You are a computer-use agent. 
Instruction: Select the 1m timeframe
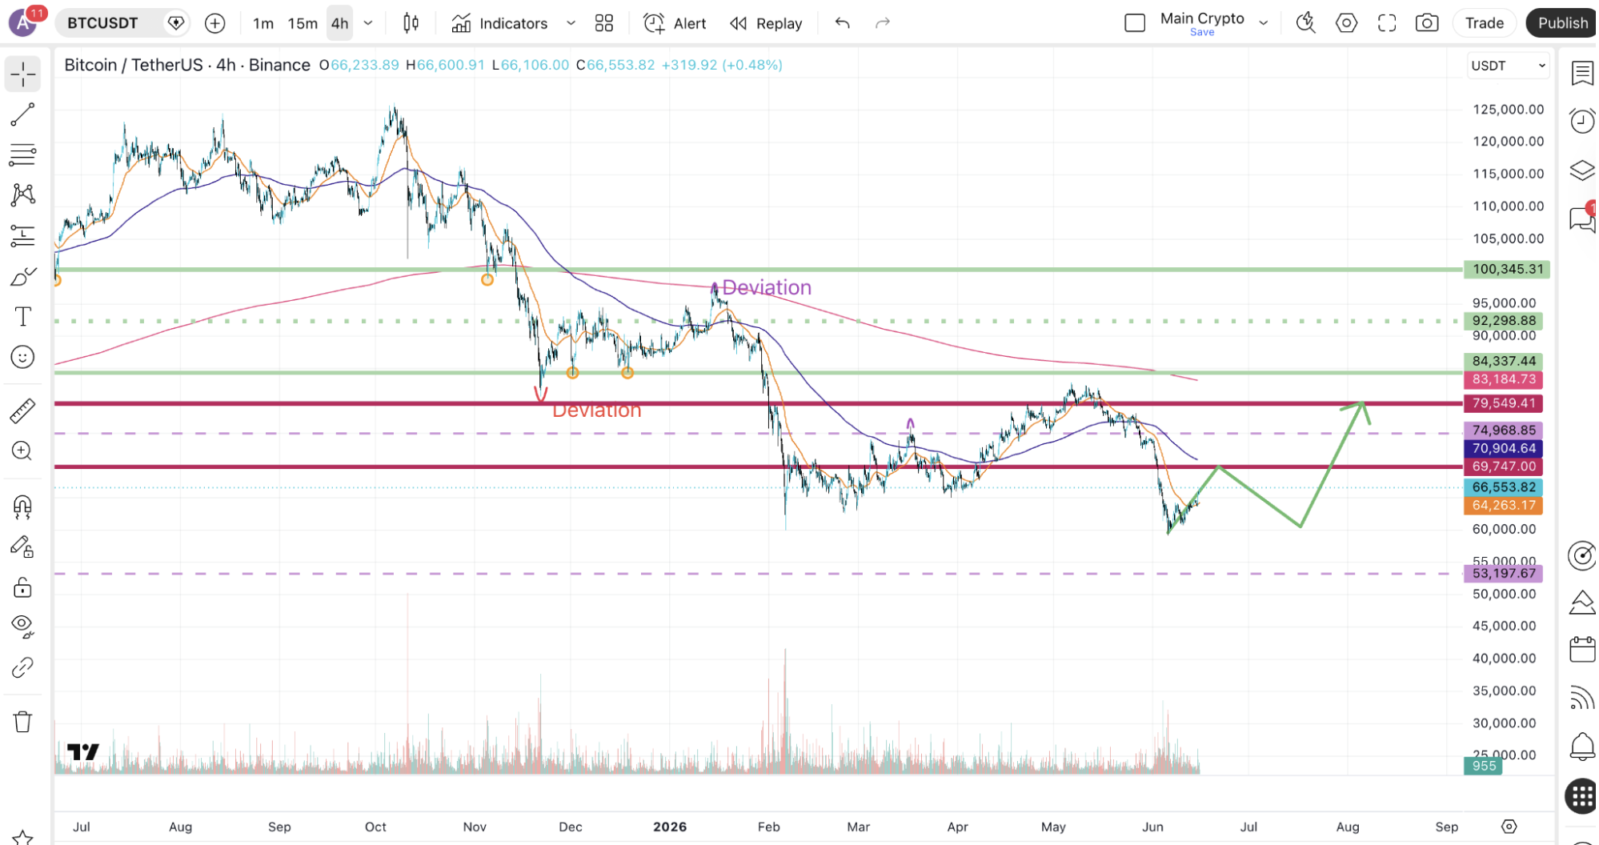(263, 23)
